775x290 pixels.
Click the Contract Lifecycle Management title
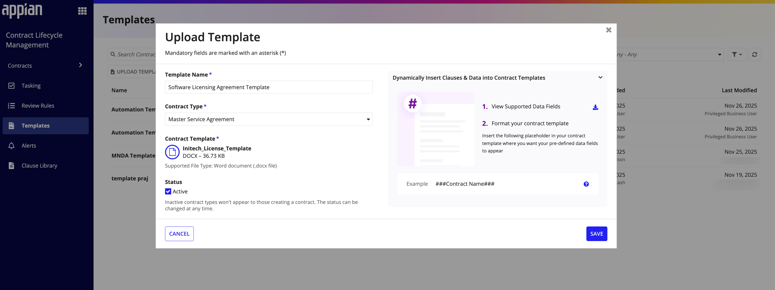click(x=34, y=40)
